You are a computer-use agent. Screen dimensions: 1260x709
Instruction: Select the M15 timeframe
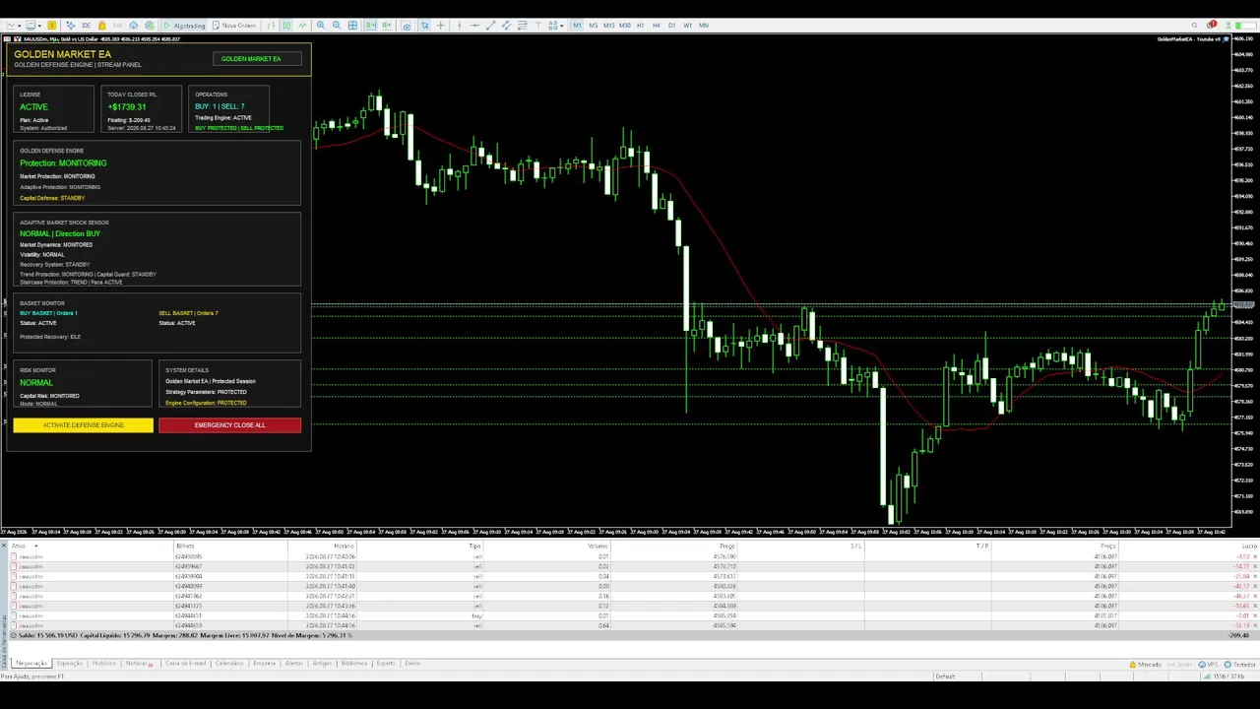tap(608, 25)
